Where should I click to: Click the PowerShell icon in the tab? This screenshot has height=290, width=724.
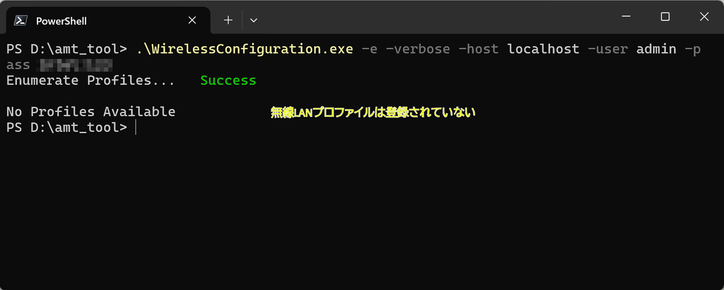pos(20,20)
